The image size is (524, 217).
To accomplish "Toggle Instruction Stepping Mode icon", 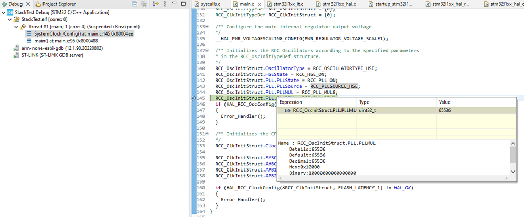I will (x=155, y=4).
